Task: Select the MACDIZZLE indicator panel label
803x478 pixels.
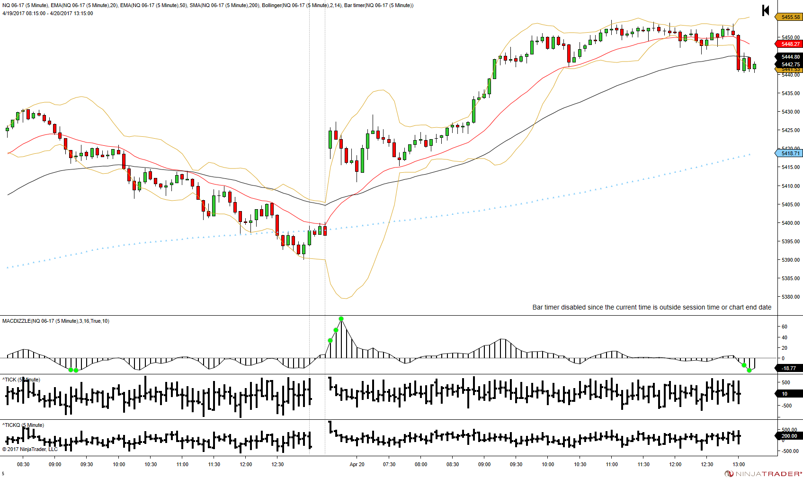Action: pyautogui.click(x=56, y=321)
